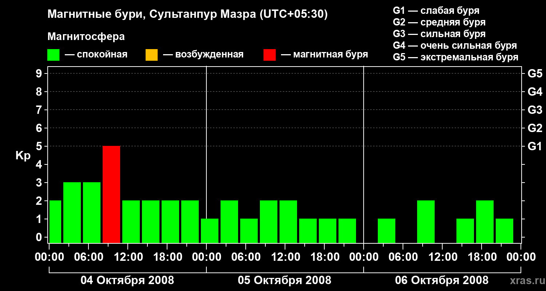
Task: Click the 09:00–12:00 bar on 06 Октября
Action: click(x=426, y=222)
